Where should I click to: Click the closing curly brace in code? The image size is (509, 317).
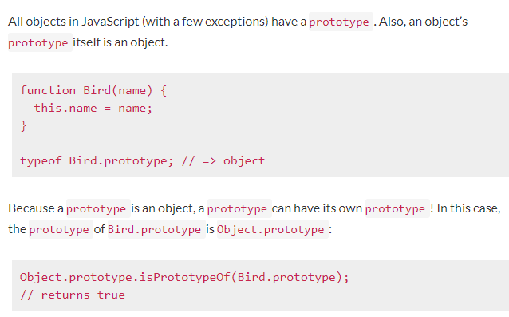coord(23,125)
